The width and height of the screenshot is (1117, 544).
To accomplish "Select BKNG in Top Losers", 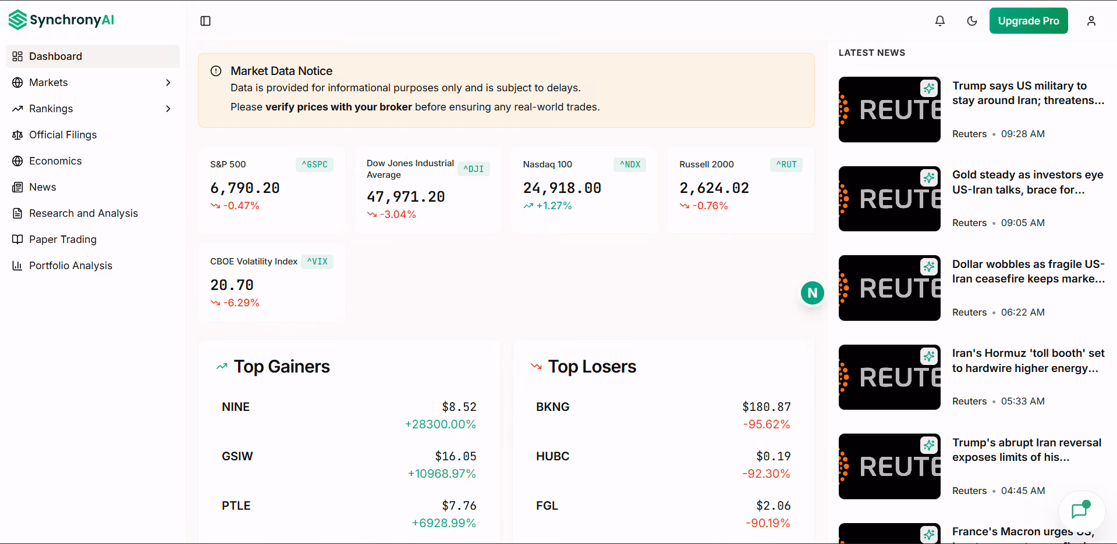I will pos(664,416).
